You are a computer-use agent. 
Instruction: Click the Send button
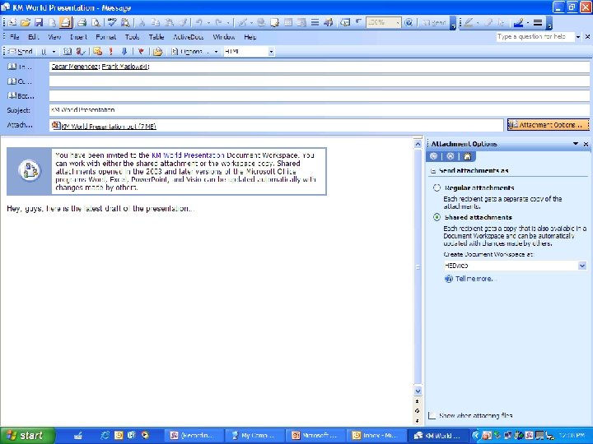[x=20, y=52]
